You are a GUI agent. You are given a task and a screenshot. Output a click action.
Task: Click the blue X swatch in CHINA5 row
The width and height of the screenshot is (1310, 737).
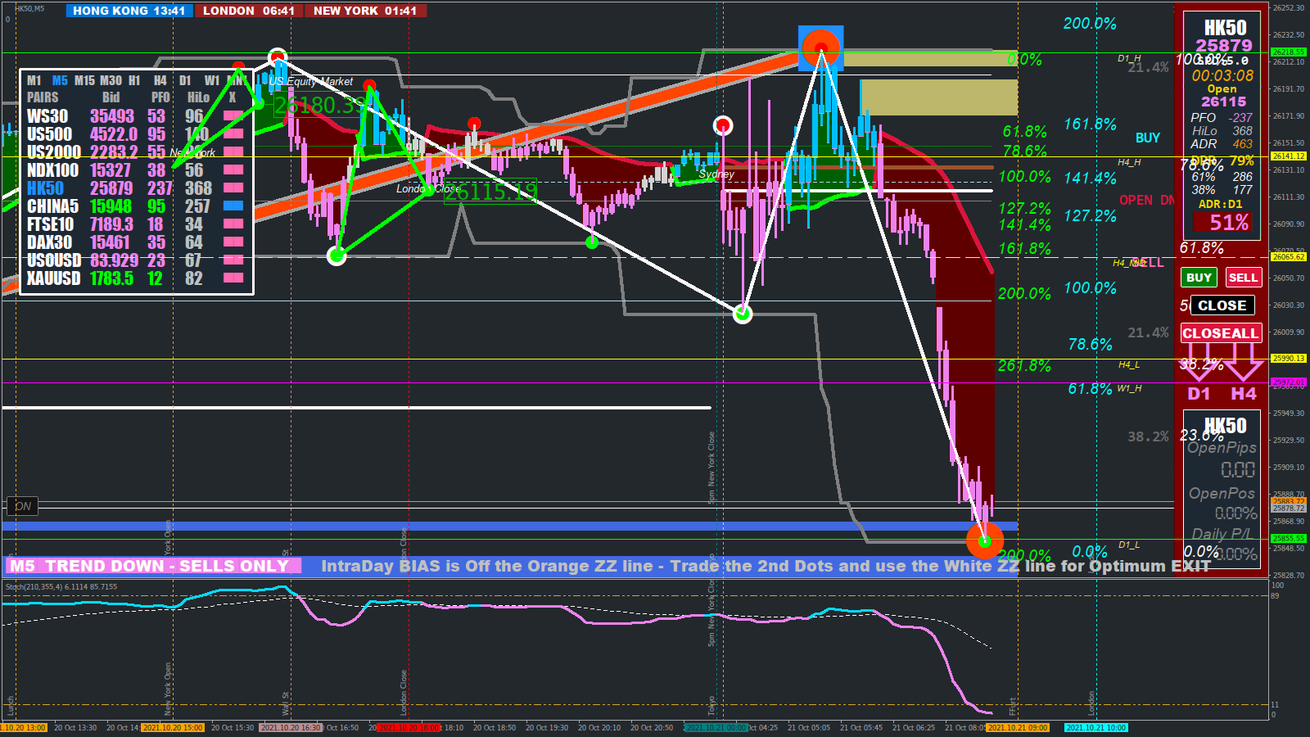pos(233,206)
